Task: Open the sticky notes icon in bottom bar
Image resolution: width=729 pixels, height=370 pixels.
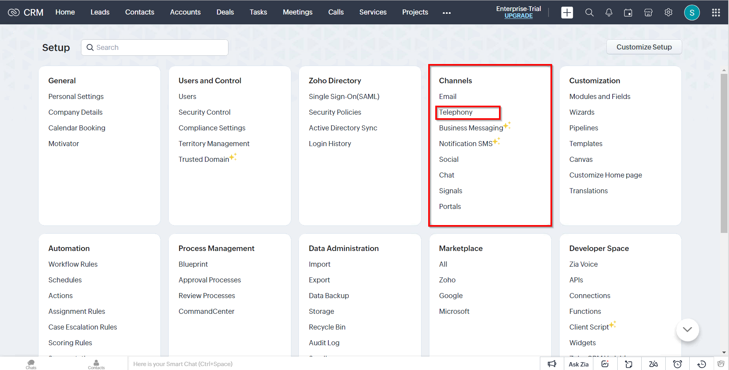Action: pyautogui.click(x=629, y=364)
